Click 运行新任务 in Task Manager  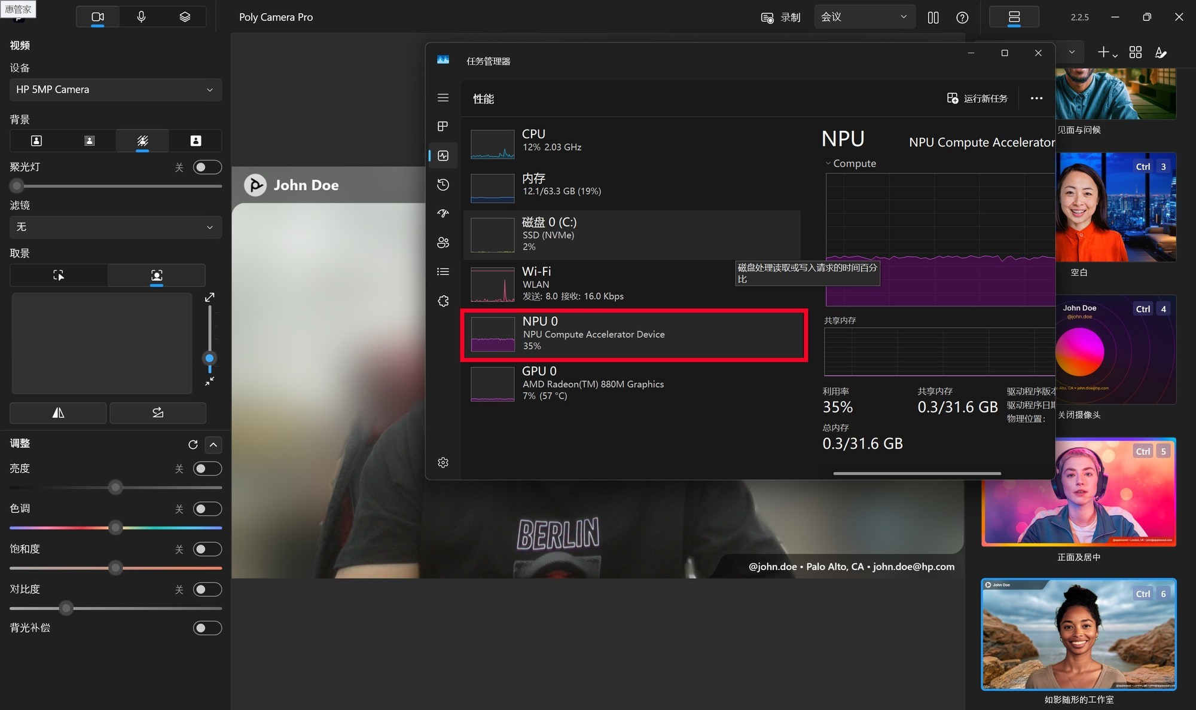pyautogui.click(x=978, y=99)
